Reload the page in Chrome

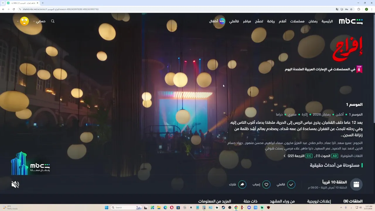14,9
